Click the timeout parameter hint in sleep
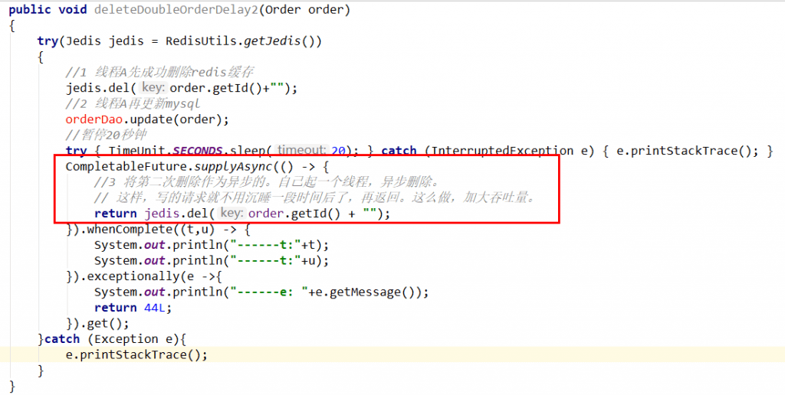 click(301, 151)
